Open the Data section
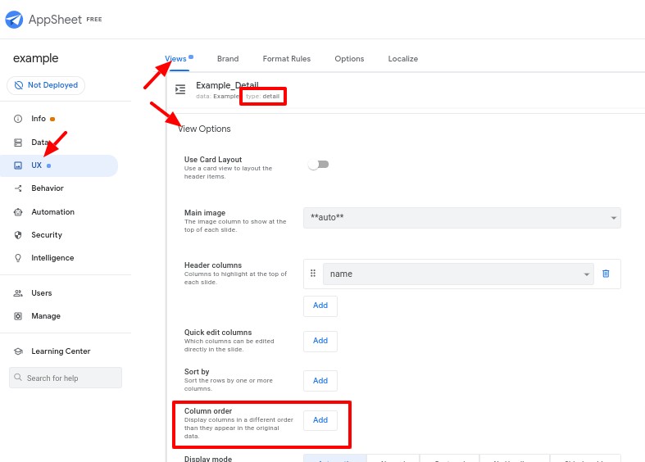645x462 pixels. point(40,143)
